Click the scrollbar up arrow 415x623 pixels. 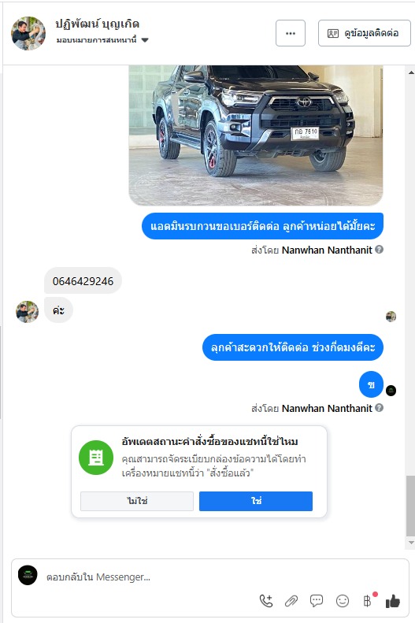[x=410, y=72]
